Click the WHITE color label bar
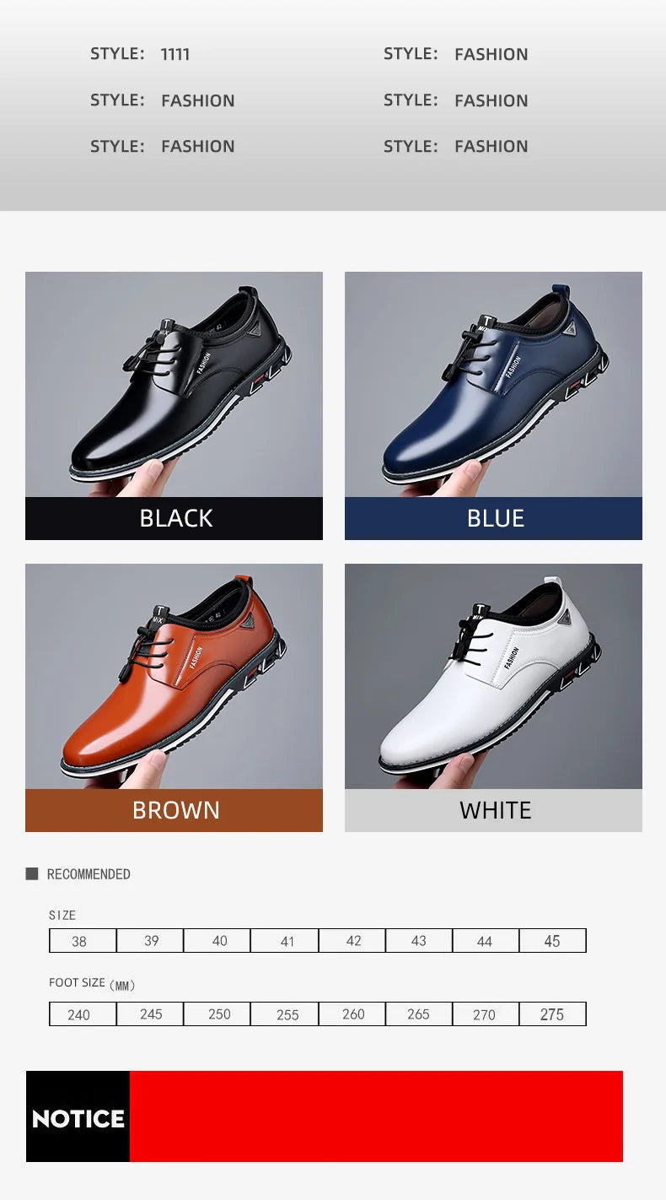666x1200 pixels. pyautogui.click(x=493, y=810)
